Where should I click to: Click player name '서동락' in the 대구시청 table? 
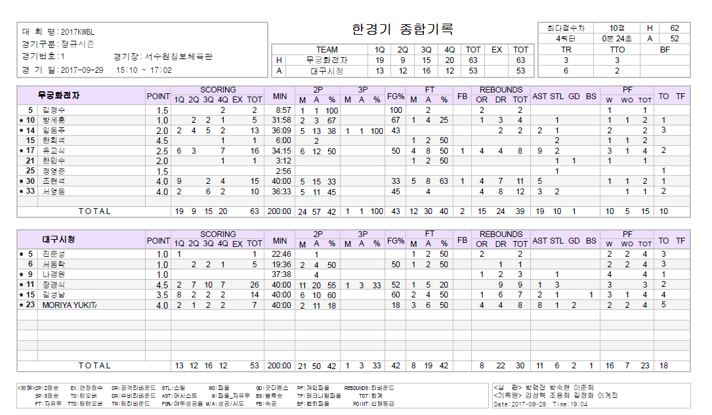tap(54, 264)
